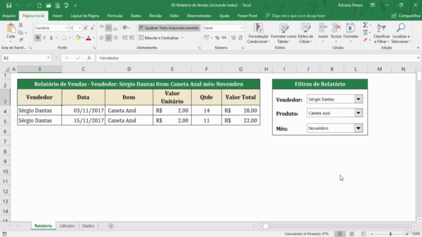Image resolution: width=422 pixels, height=237 pixels.
Task: Toggle underline formatting (S)
Action: click(x=51, y=38)
